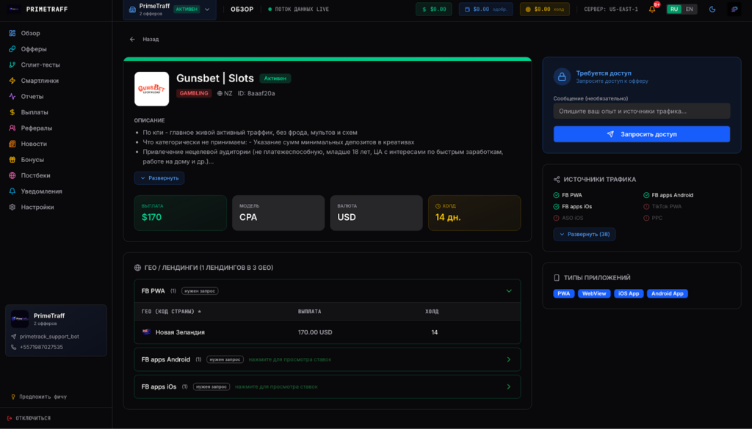Open Смартлинки section
The image size is (752, 429).
tap(40, 81)
